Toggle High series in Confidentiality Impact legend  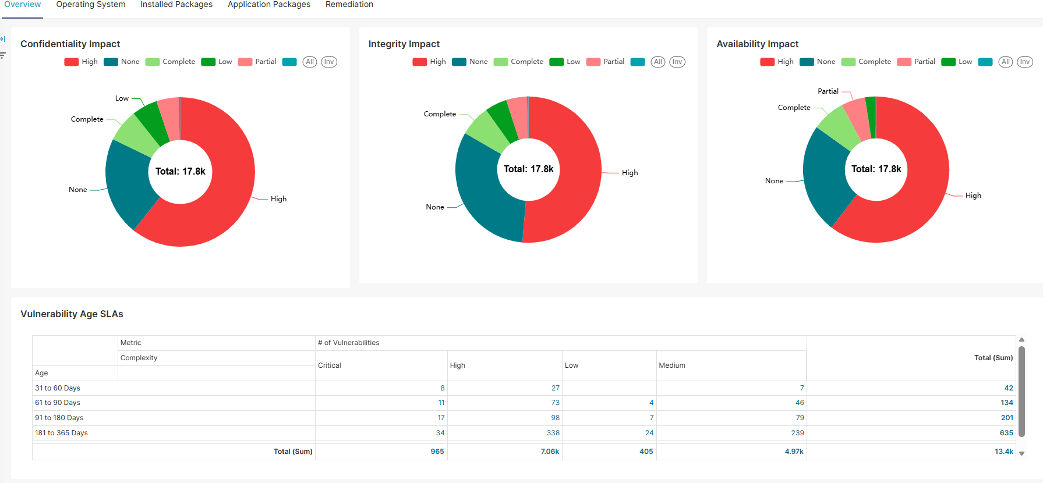pyautogui.click(x=82, y=62)
